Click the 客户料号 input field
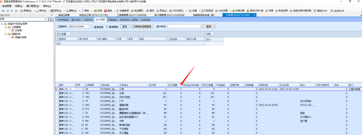 [x=184, y=26]
